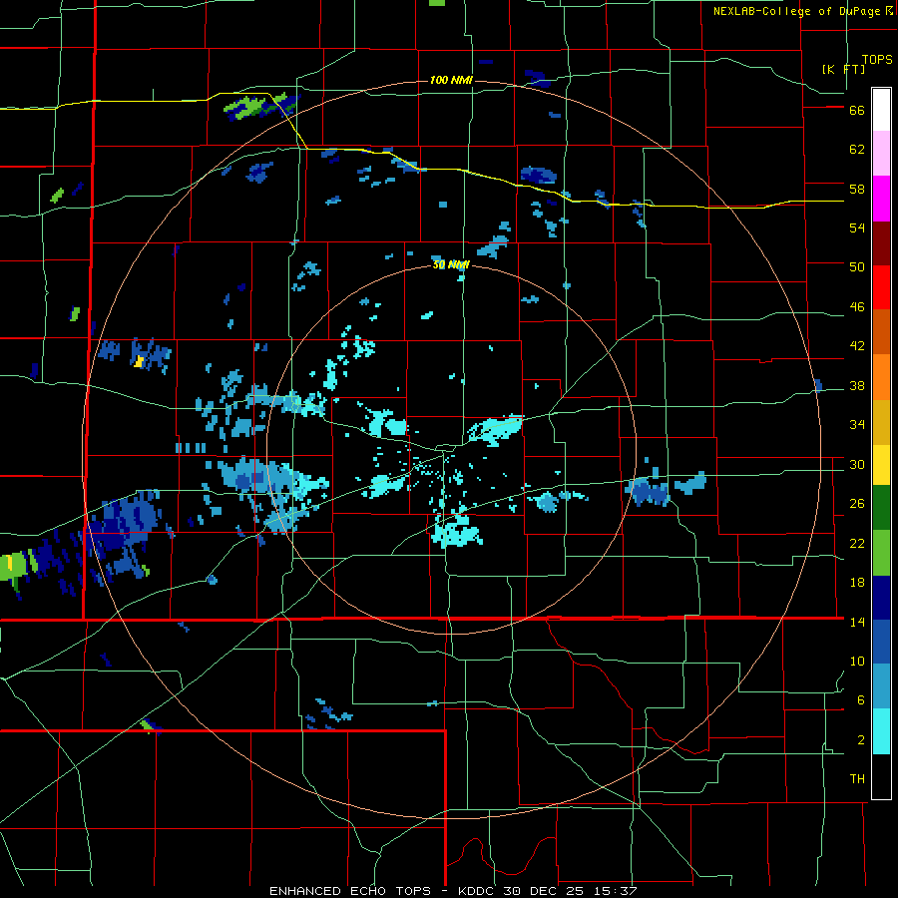Click the [K FT] units label
Viewport: 898px width, 898px height.
coord(843,69)
